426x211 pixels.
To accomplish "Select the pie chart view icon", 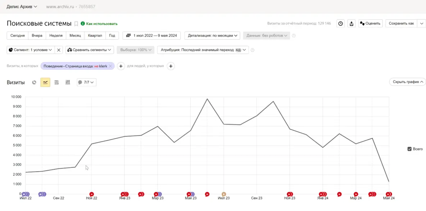I will tap(34, 83).
